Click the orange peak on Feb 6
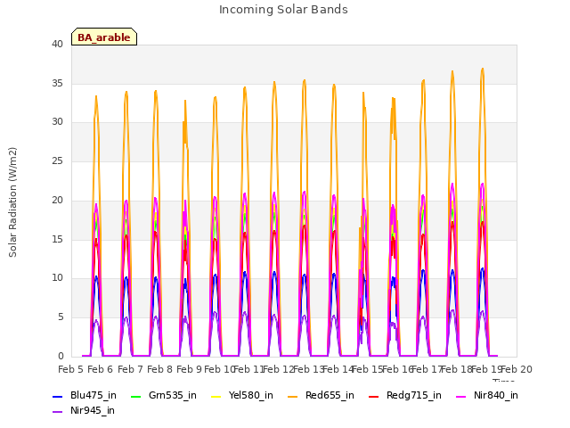The height and width of the screenshot is (428, 570). [96, 96]
